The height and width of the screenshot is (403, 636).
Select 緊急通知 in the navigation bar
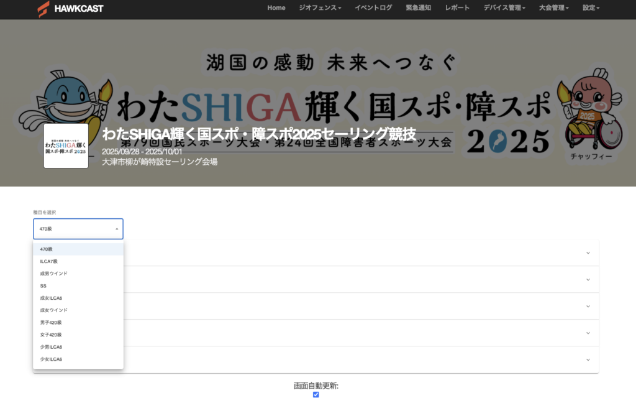click(x=419, y=8)
